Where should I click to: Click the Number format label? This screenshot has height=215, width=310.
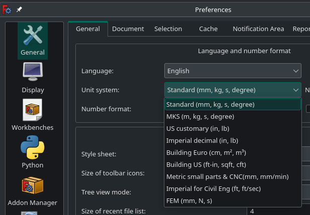click(x=106, y=109)
